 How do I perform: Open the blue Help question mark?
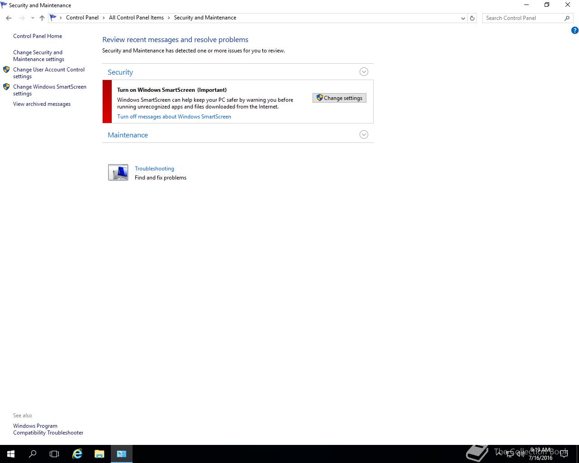point(574,30)
